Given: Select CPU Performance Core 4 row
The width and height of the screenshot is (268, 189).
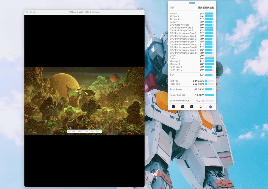Looking at the screenshot, I should 192,42.
